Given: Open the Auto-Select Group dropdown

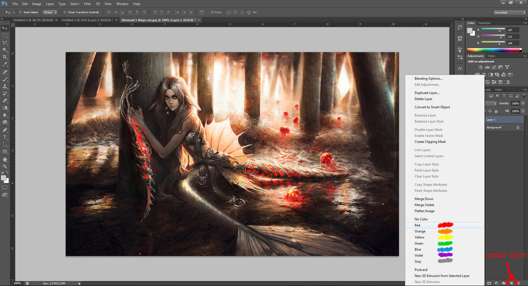Looking at the screenshot, I should pyautogui.click(x=50, y=12).
